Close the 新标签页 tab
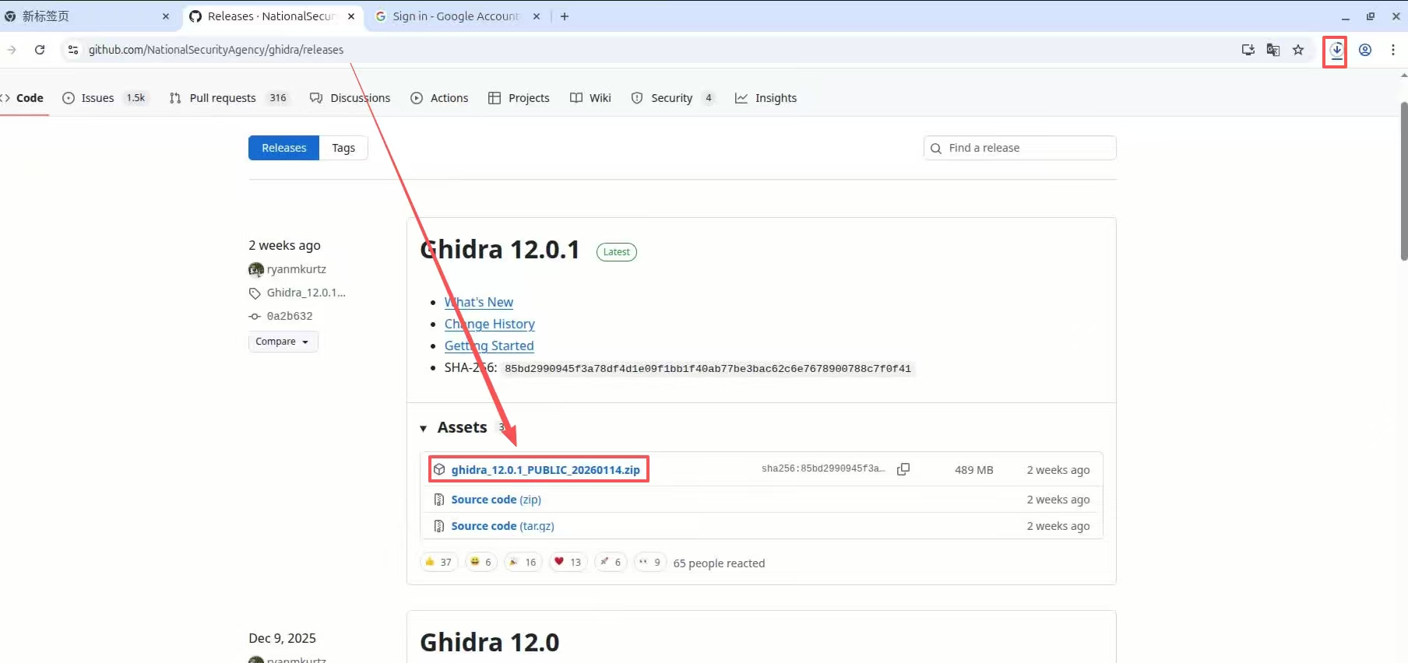 coord(166,16)
